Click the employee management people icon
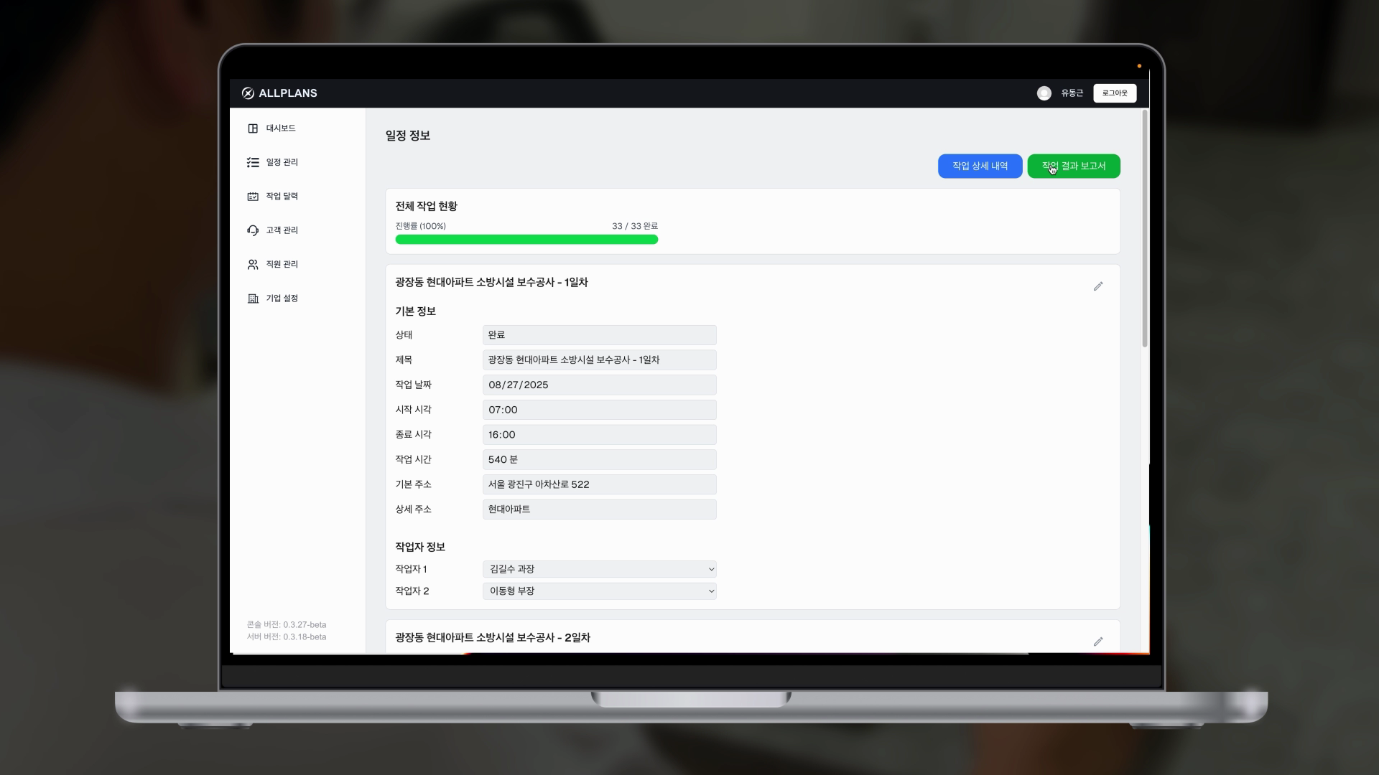Image resolution: width=1379 pixels, height=775 pixels. coord(253,265)
